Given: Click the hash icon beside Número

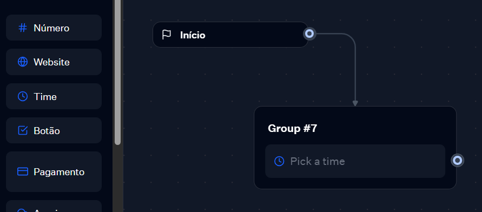Looking at the screenshot, I should (23, 28).
